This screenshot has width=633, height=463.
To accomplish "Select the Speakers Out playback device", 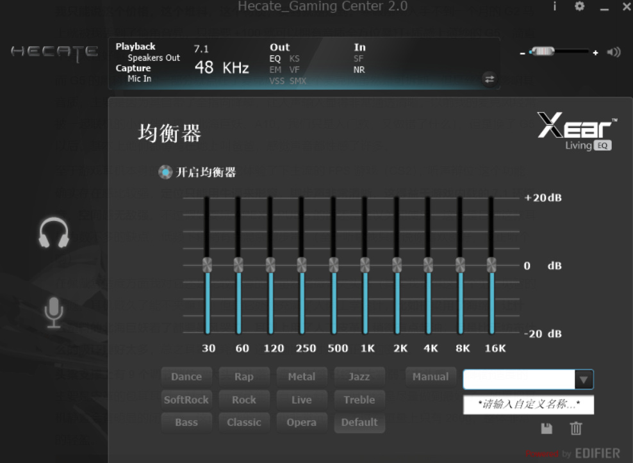I will click(x=154, y=58).
